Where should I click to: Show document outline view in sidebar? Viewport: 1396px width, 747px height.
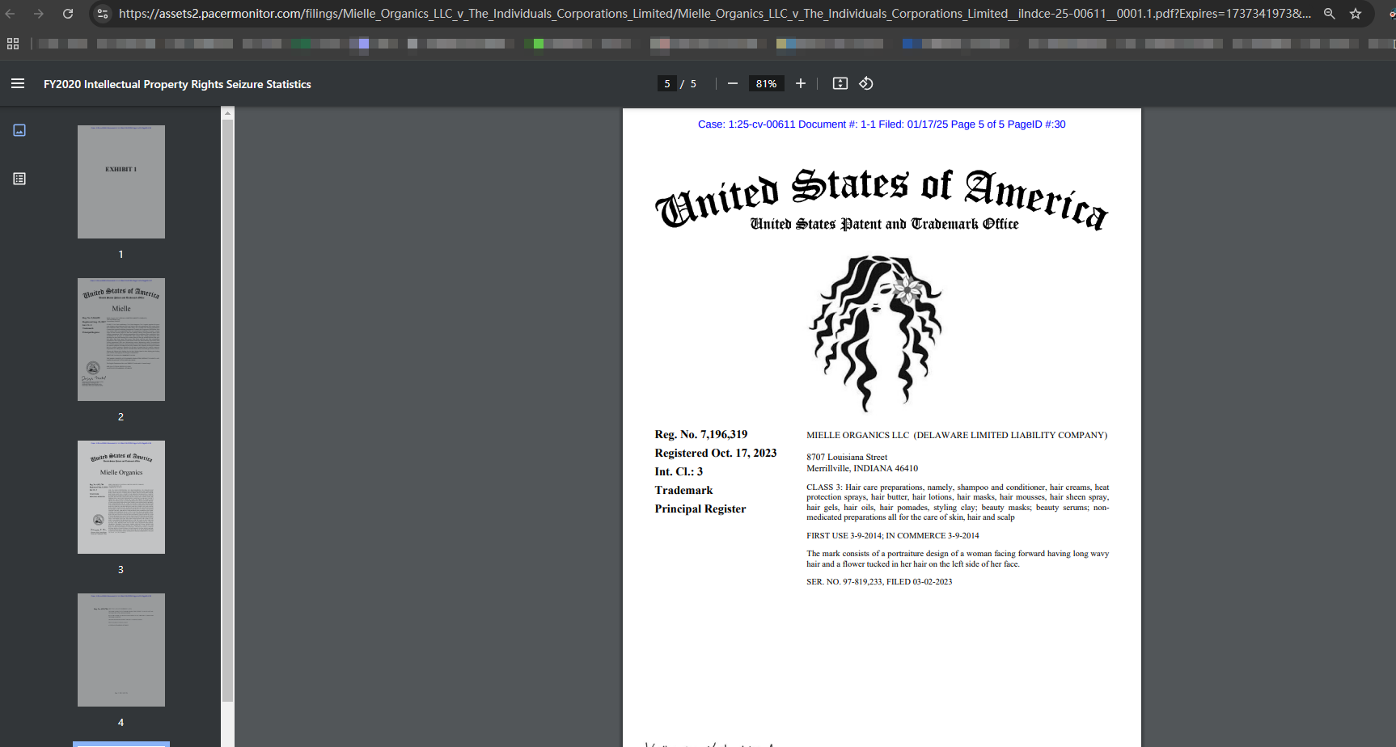19,179
